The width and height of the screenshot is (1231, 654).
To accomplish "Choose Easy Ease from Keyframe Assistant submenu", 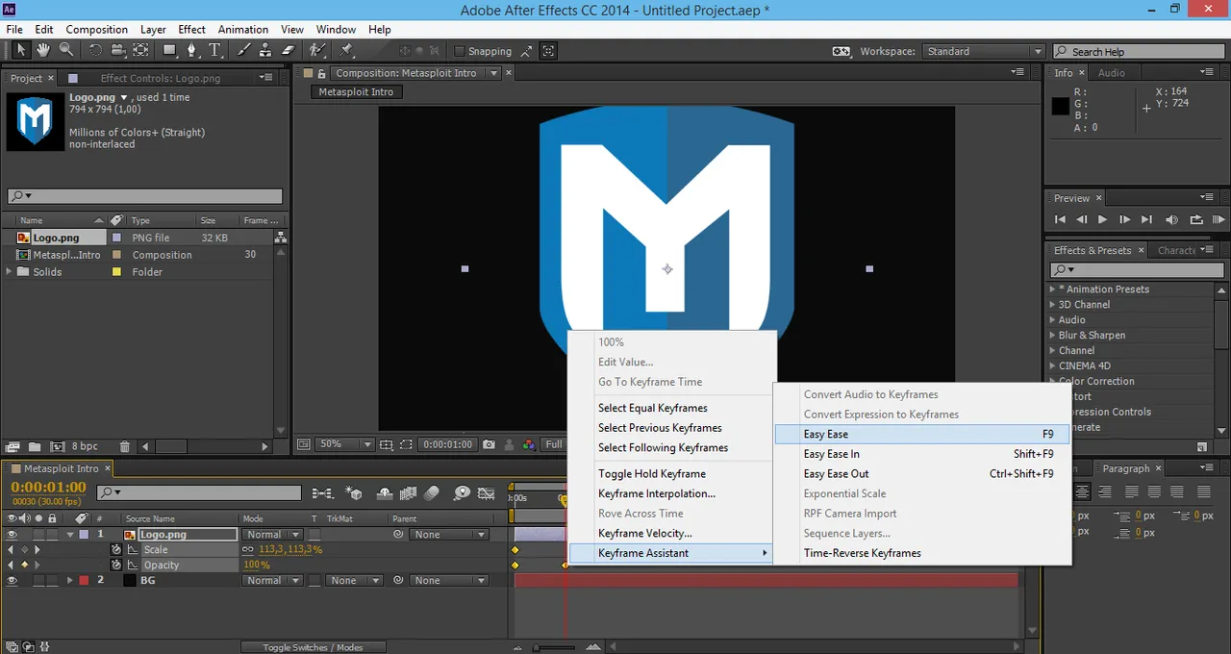I will [x=921, y=435].
